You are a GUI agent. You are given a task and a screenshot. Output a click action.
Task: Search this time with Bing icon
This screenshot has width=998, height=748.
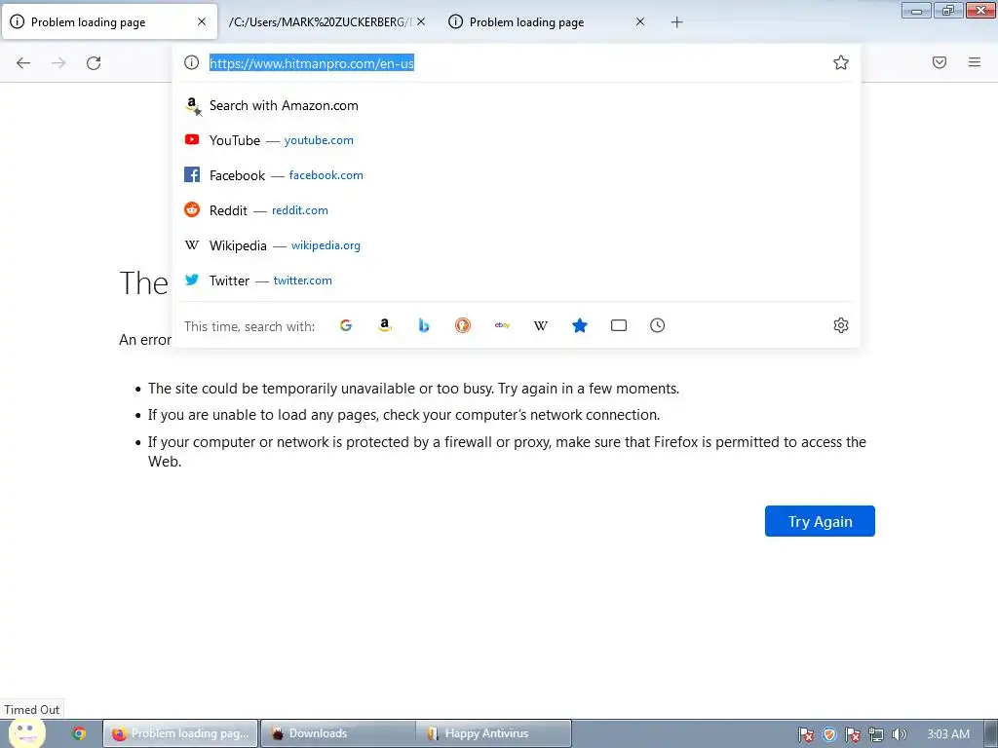click(x=424, y=325)
